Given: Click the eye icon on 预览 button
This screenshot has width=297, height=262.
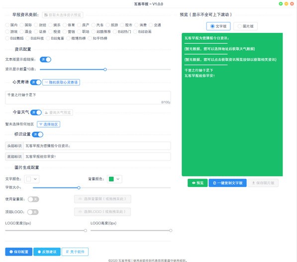Looking at the screenshot, I should (x=194, y=183).
